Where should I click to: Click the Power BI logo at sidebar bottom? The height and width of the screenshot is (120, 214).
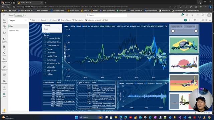(x=4, y=111)
